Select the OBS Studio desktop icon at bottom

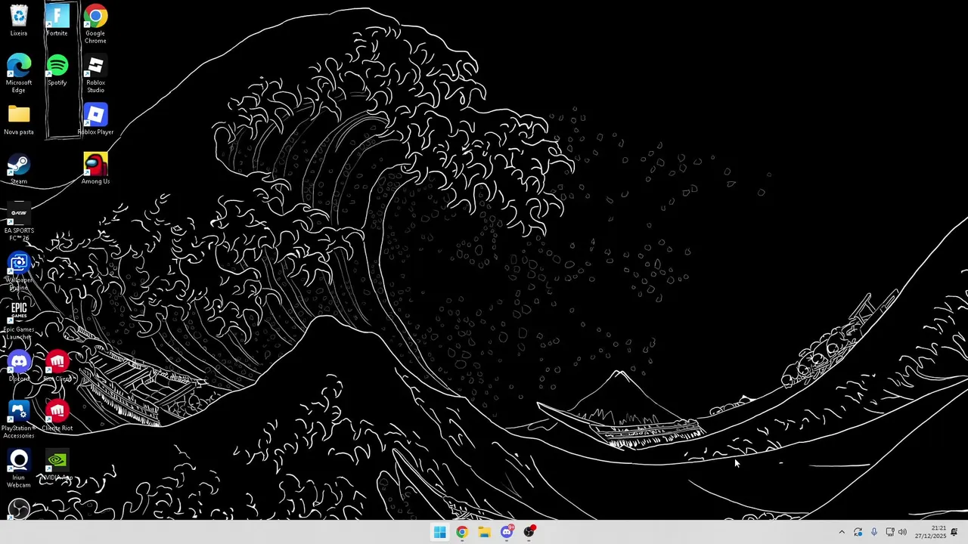click(19, 509)
